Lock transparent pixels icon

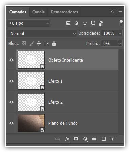(24, 44)
